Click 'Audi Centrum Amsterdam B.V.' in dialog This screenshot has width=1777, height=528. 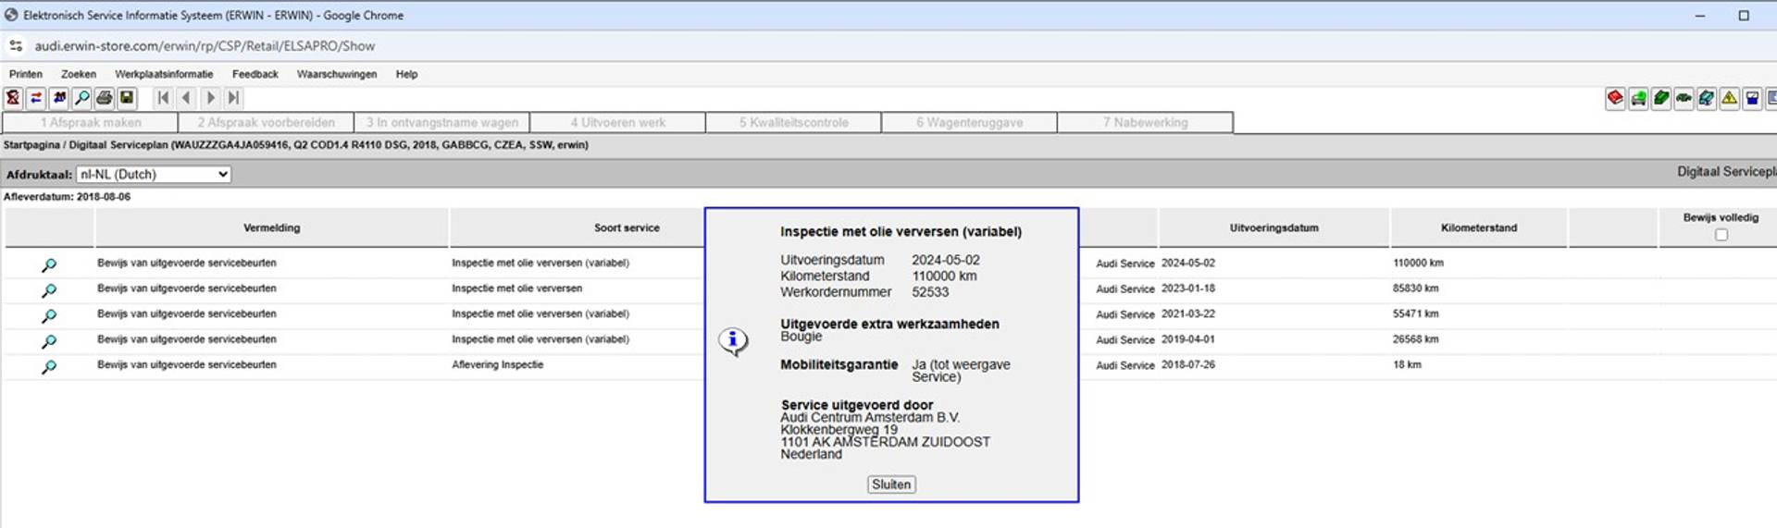[x=870, y=418]
